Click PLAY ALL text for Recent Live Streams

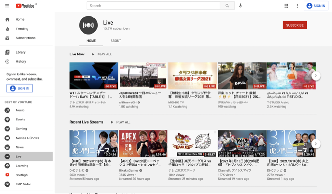tap(123, 122)
